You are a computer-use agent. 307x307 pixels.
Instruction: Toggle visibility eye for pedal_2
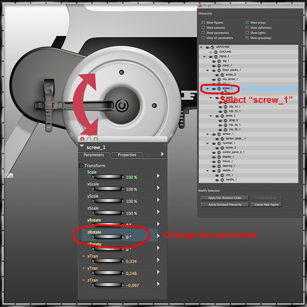coord(217,116)
